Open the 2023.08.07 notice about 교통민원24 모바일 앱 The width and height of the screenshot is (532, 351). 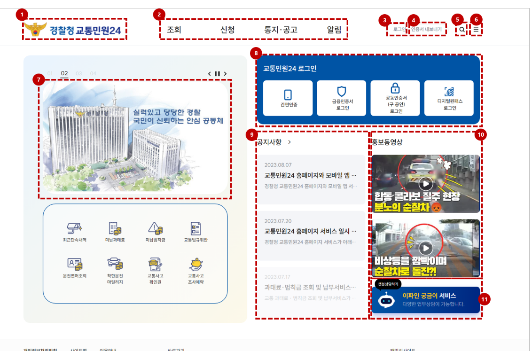pos(310,174)
